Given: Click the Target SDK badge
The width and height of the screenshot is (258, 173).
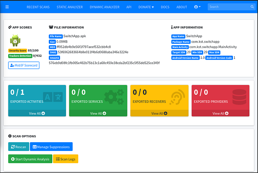Looking at the screenshot, I should [x=179, y=53].
